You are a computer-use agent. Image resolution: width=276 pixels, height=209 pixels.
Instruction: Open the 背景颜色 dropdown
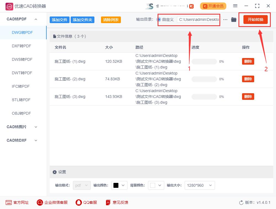[x=156, y=185]
